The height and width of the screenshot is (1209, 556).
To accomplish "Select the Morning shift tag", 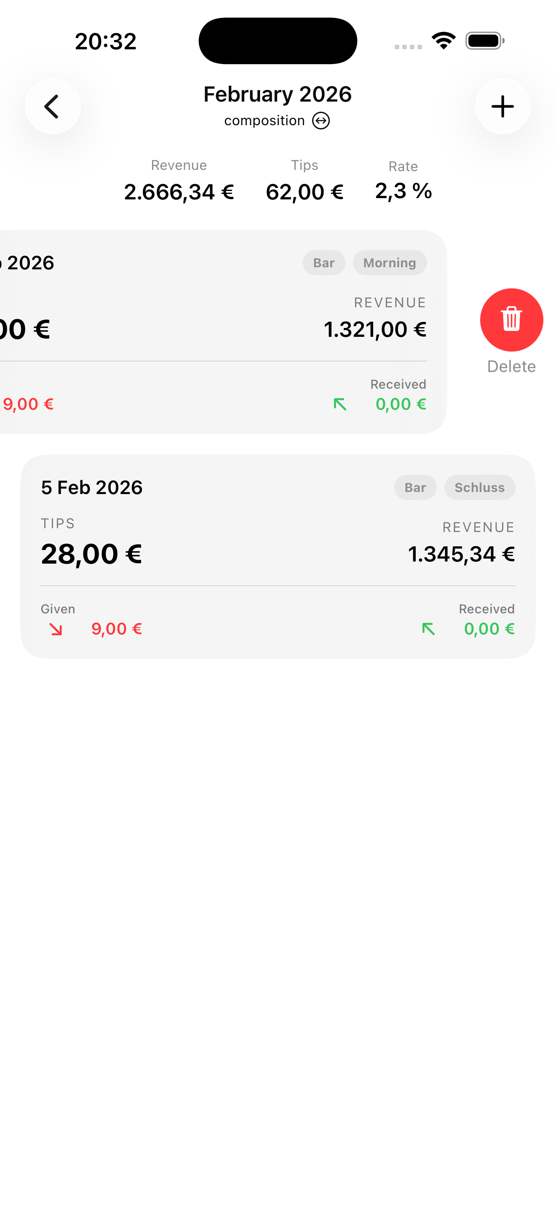I will (389, 263).
